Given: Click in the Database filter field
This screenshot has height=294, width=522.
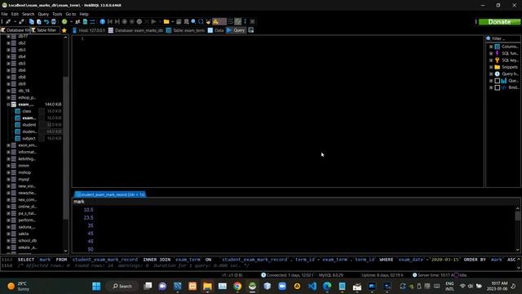Looking at the screenshot, I should click(15, 30).
